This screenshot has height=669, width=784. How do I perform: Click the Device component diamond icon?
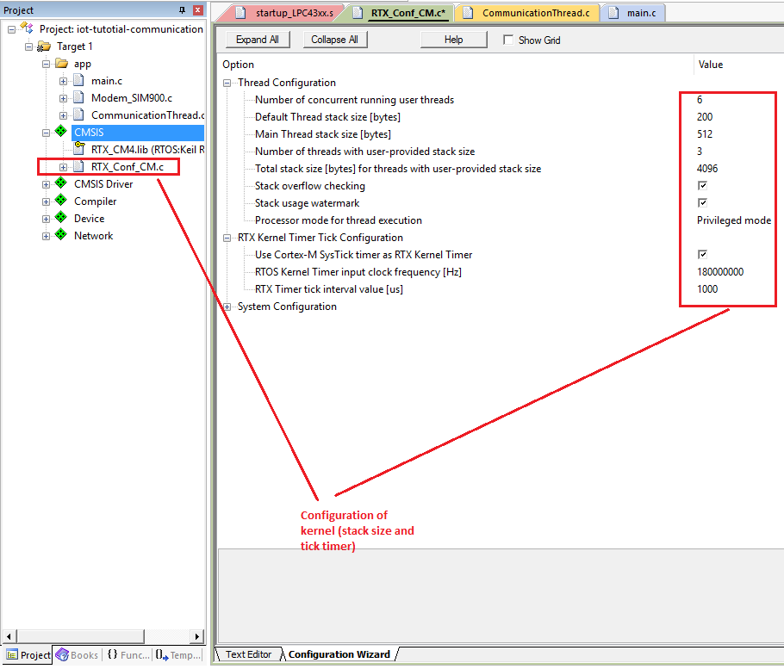click(x=60, y=219)
